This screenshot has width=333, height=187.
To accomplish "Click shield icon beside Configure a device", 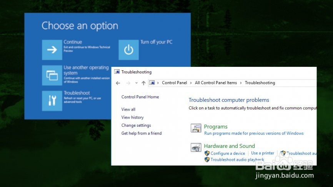I will [207, 153].
